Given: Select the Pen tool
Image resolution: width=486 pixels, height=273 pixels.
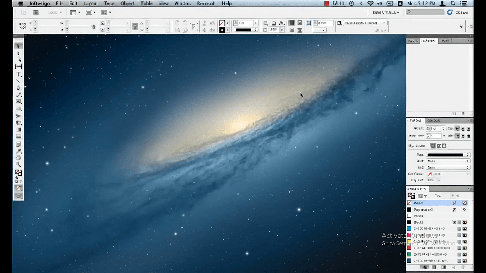Looking at the screenshot, I should [18, 88].
